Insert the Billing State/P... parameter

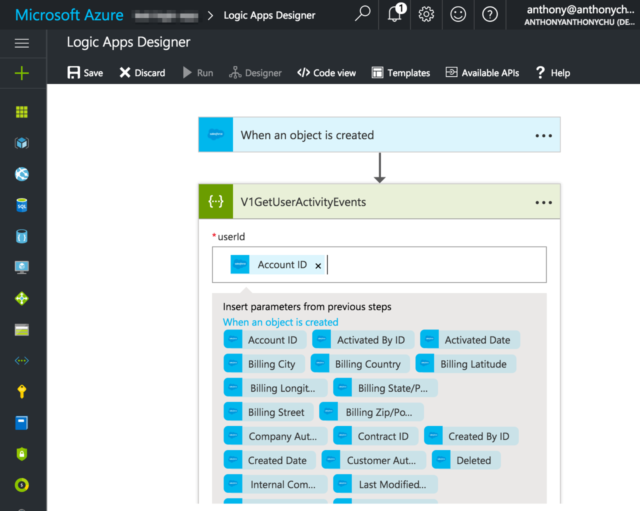[x=385, y=387]
